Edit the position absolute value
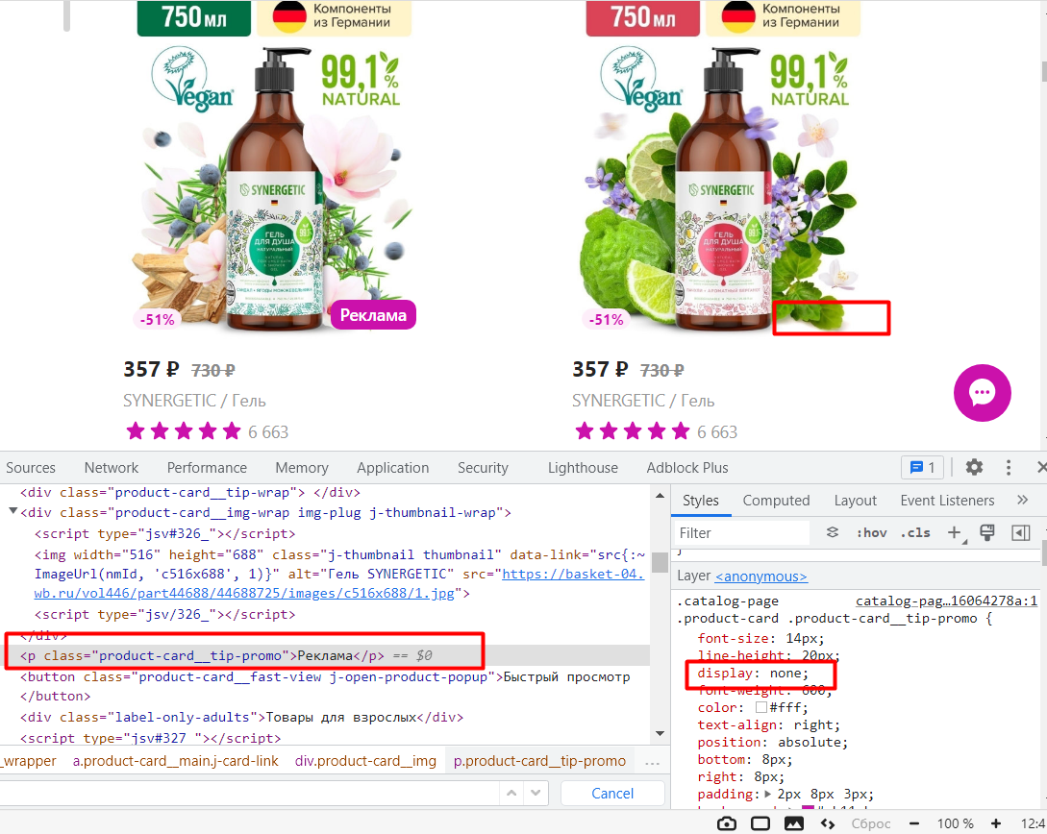The image size is (1047, 834). pyautogui.click(x=810, y=742)
